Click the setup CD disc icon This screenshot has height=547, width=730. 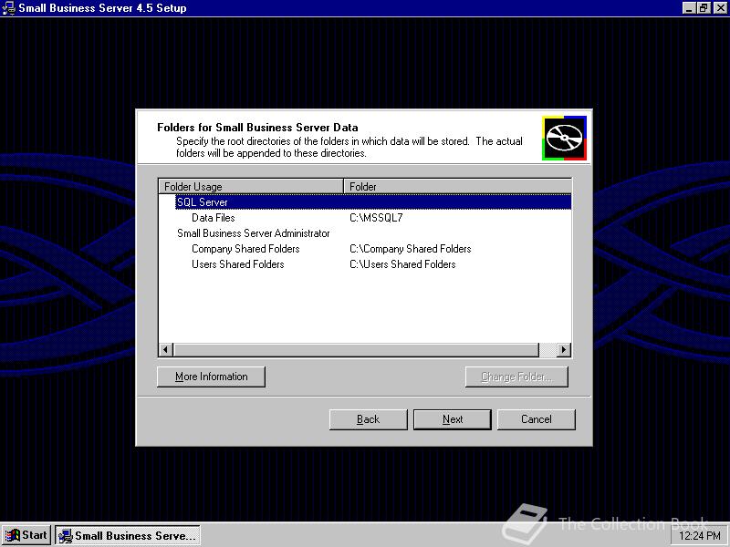[564, 139]
